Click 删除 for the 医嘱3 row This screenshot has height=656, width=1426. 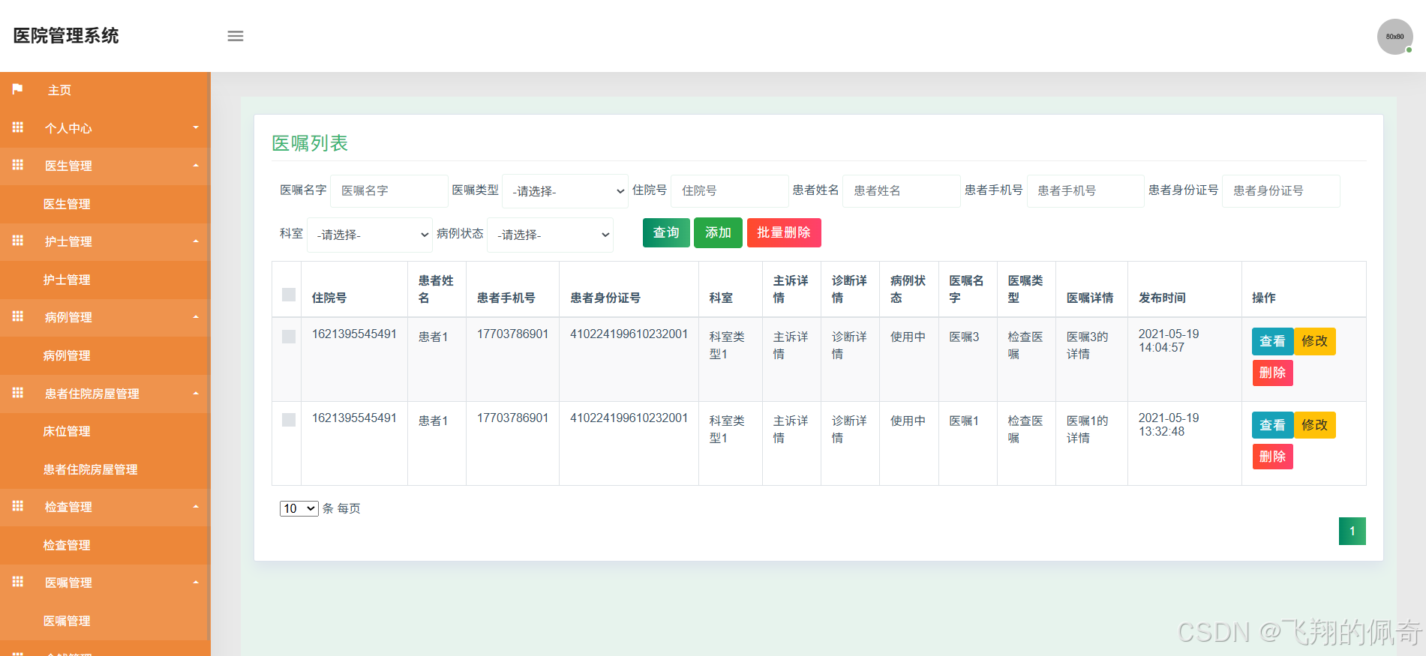pos(1272,373)
